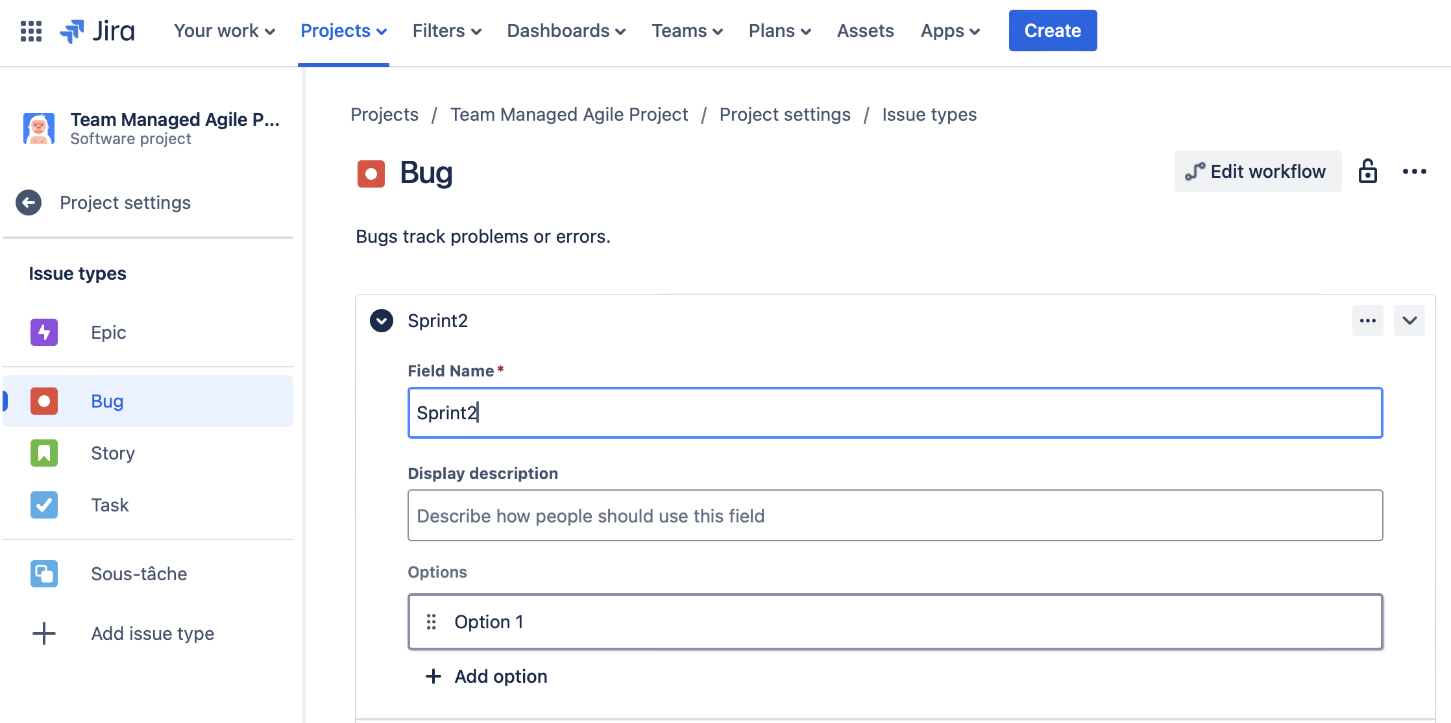This screenshot has height=723, width=1451.
Task: Click the lock icon next to Edit workflow
Action: click(1367, 171)
